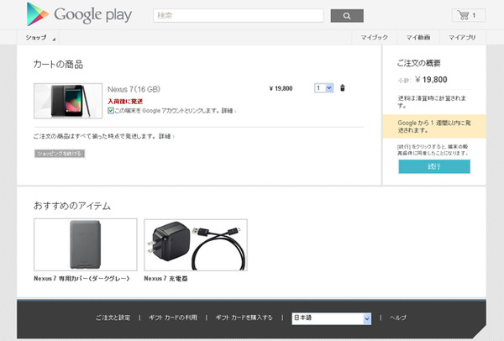Focus the 検索 search field
The image size is (504, 341).
[x=239, y=15]
